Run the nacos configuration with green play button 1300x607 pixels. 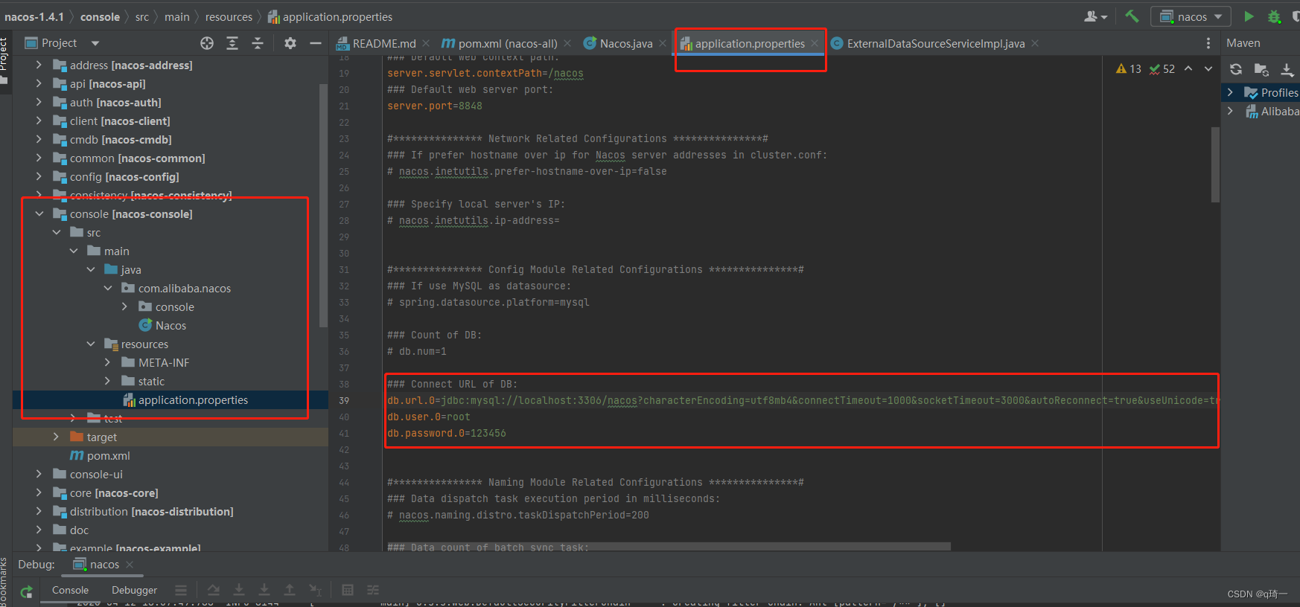coord(1249,16)
